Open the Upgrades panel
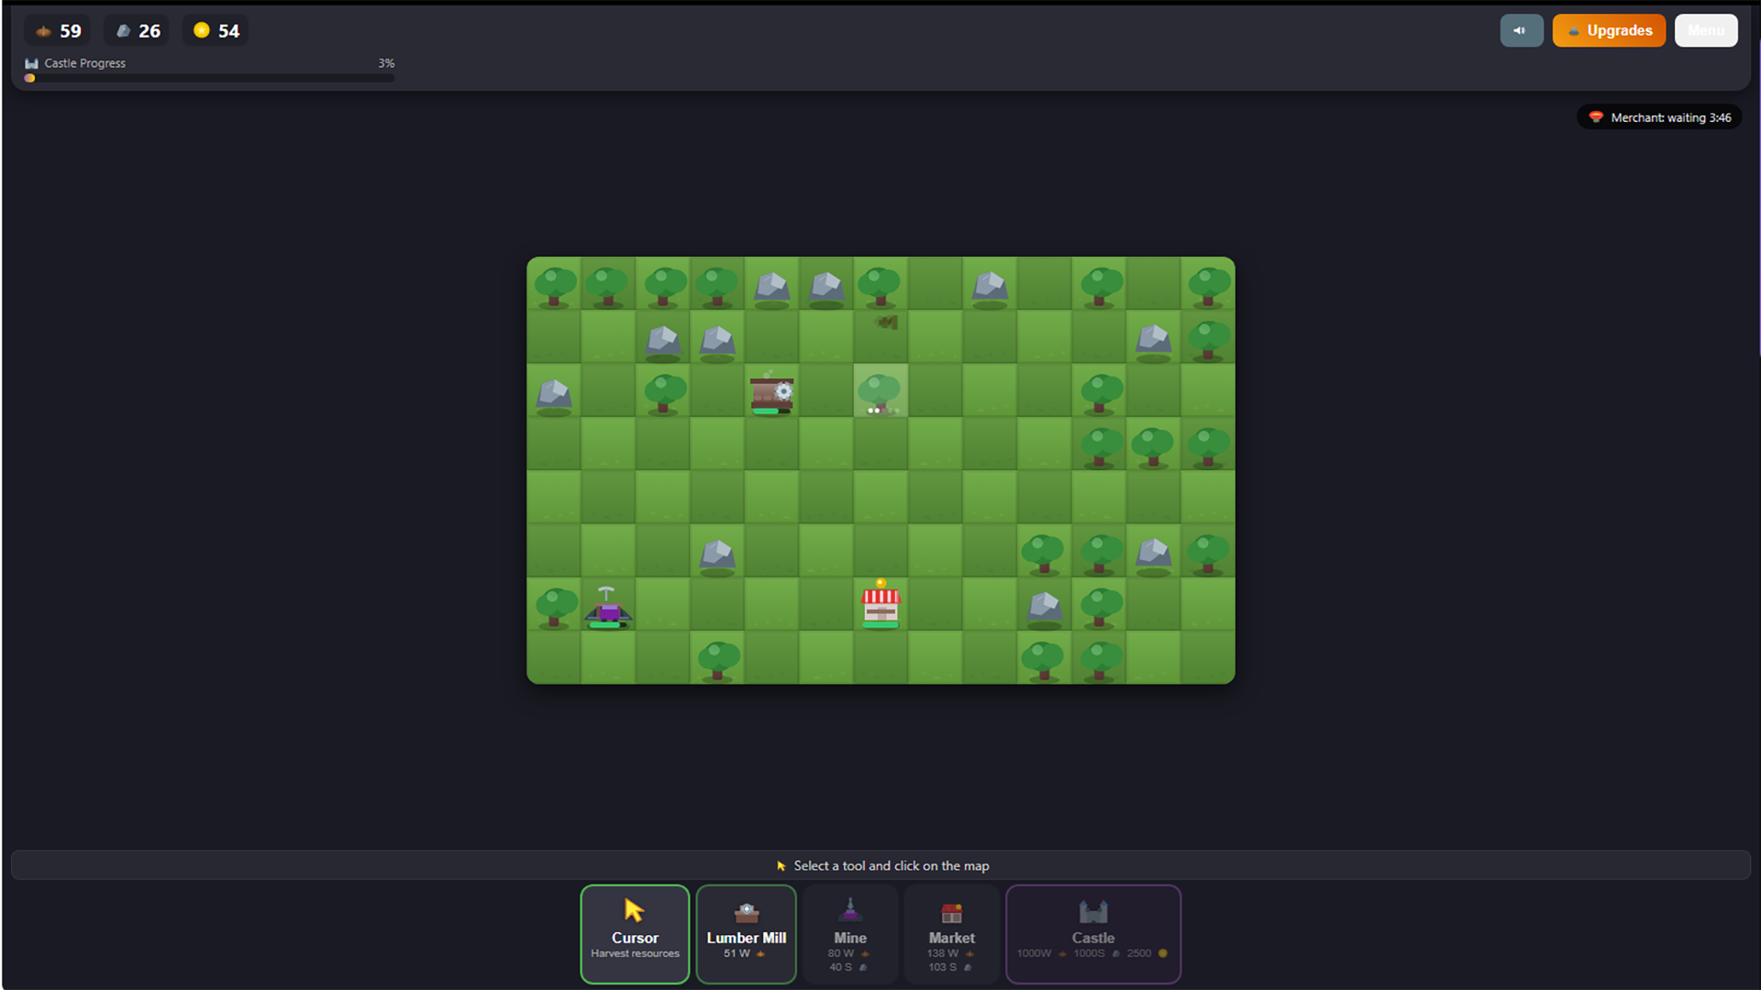Screen dimensions: 1761x990 1609,30
